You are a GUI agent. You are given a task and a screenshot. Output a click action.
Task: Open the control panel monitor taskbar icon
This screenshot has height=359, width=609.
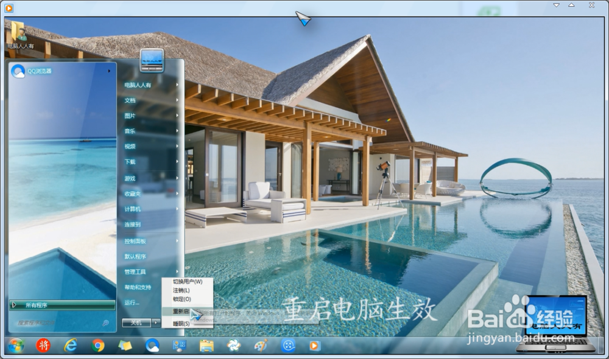180,346
